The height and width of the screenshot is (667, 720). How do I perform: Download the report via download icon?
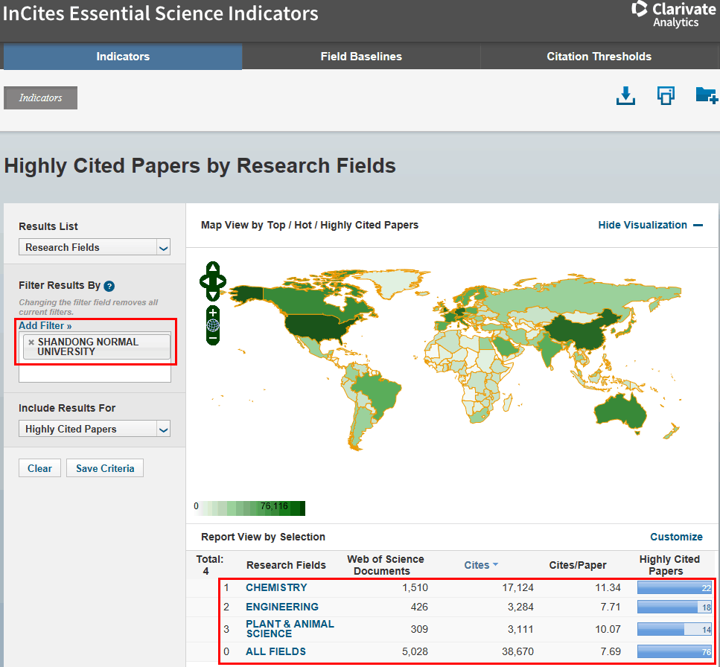[x=625, y=96]
